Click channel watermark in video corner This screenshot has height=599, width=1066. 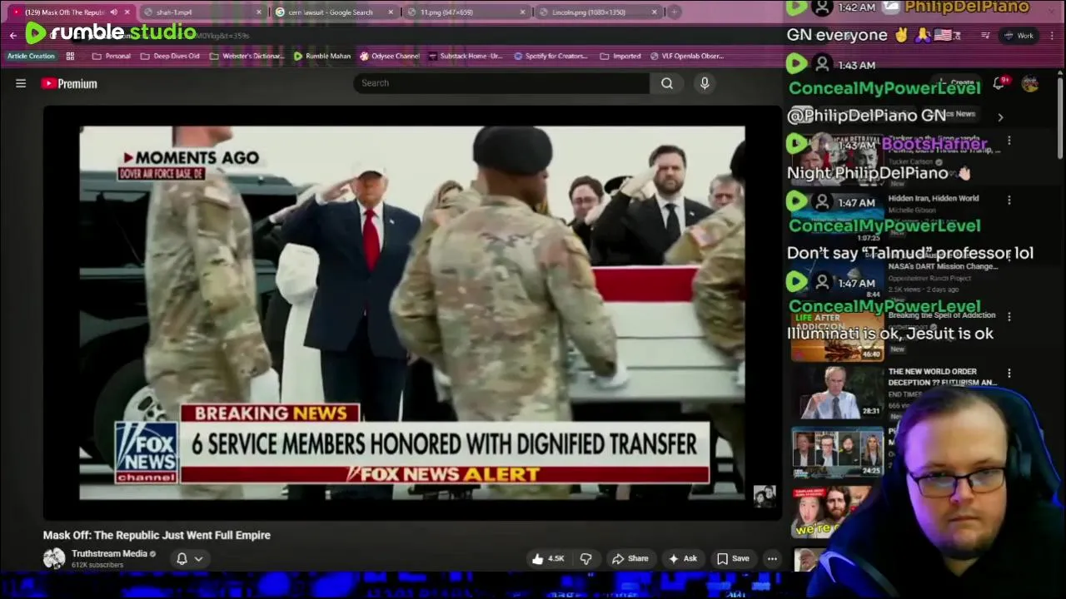tap(764, 496)
